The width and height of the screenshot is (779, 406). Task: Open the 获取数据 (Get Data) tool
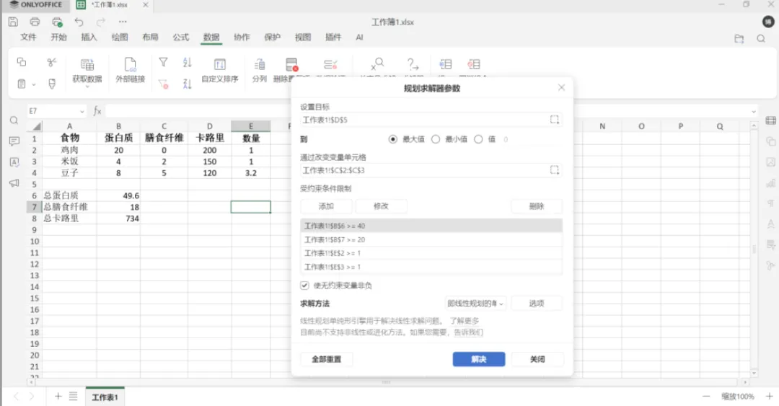coord(87,70)
